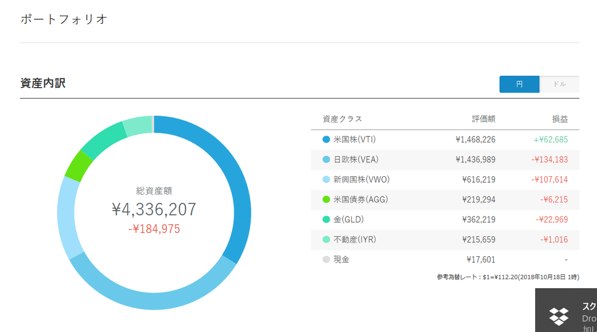Click the 米国株(VTI) legend dot

(326, 139)
